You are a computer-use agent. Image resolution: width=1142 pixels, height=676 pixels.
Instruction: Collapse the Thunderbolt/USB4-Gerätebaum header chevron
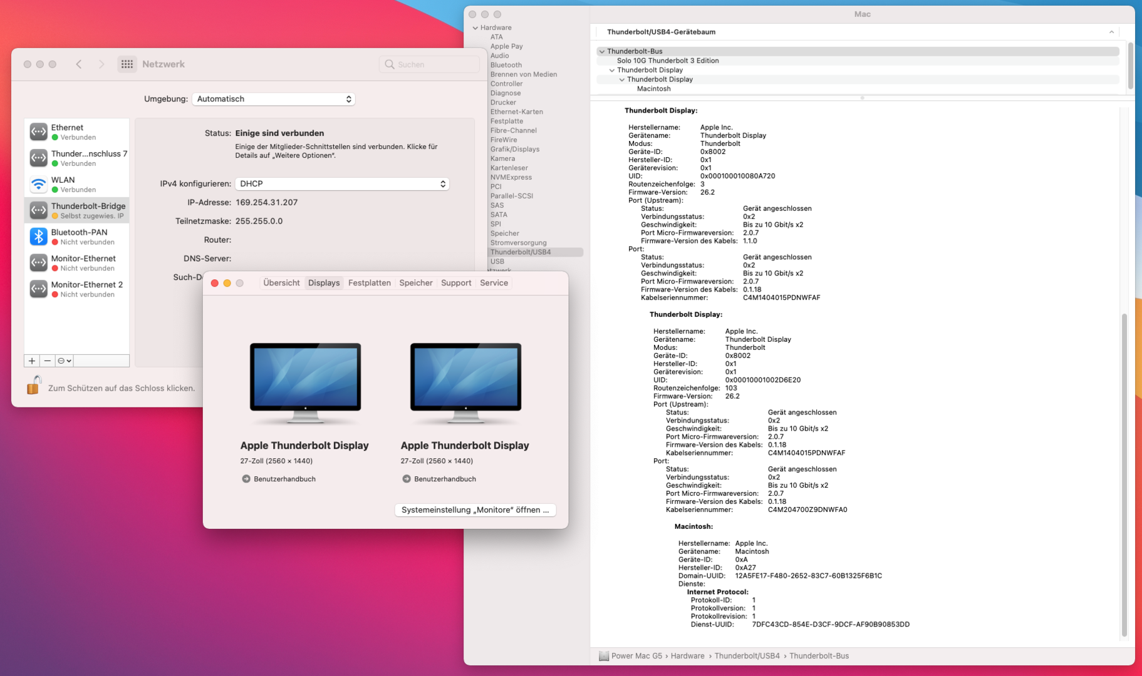[x=1111, y=32]
